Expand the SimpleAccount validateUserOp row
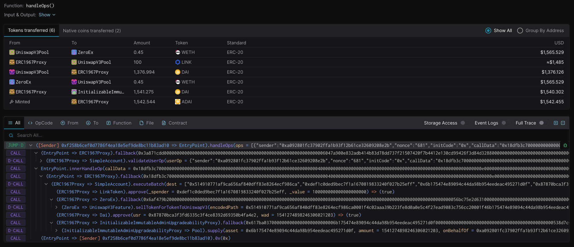Image resolution: width=574 pixels, height=247 pixels. [x=41, y=161]
